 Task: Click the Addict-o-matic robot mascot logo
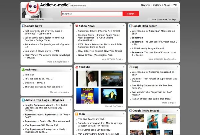32,10
